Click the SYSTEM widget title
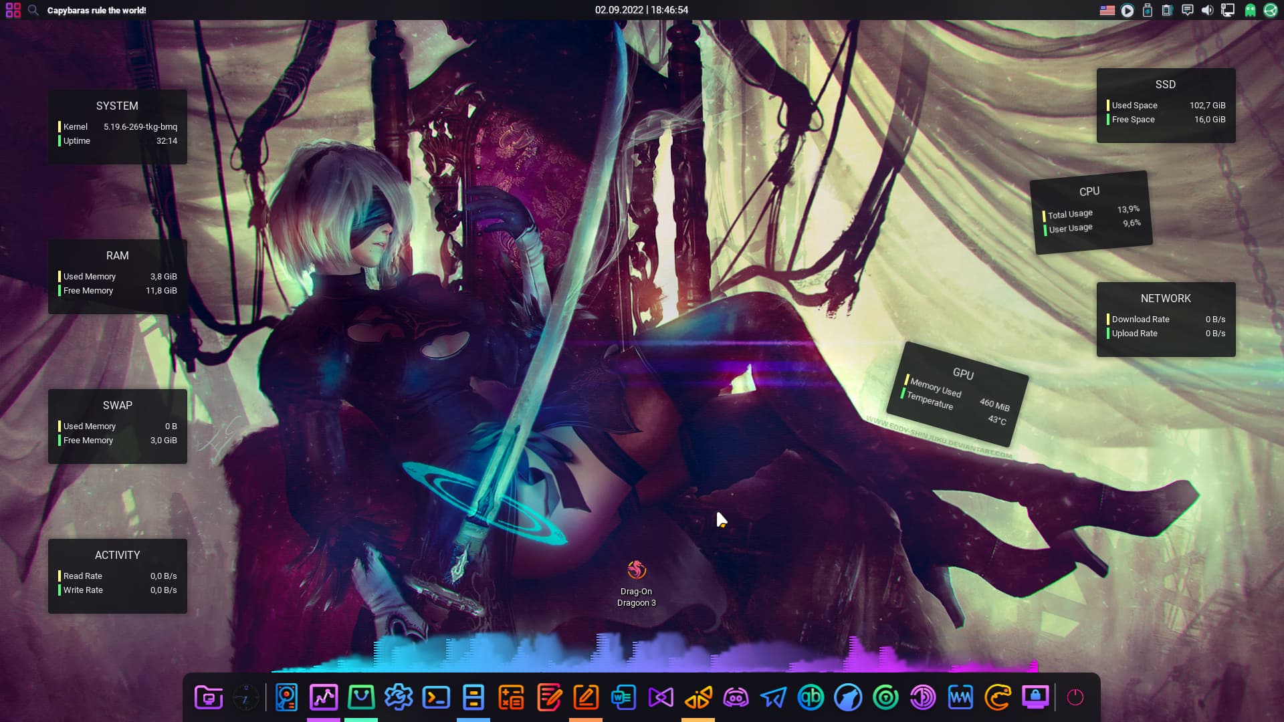The width and height of the screenshot is (1284, 722). (x=117, y=106)
